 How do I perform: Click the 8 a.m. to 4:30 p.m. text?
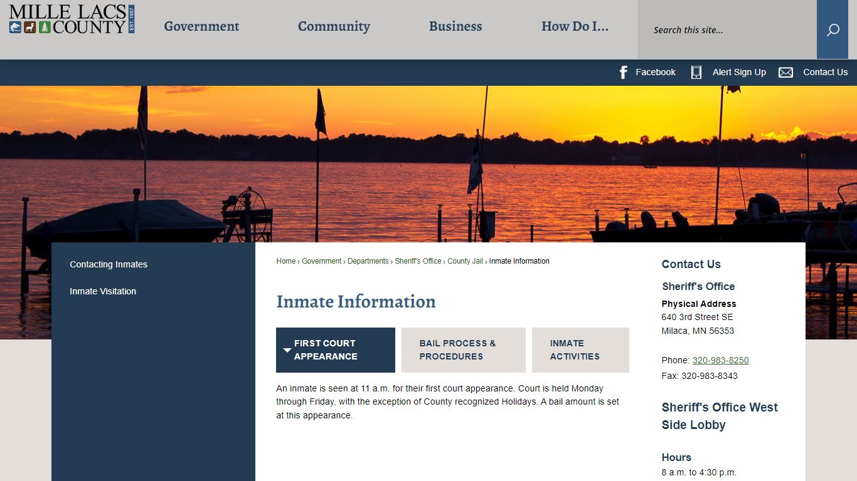[699, 472]
